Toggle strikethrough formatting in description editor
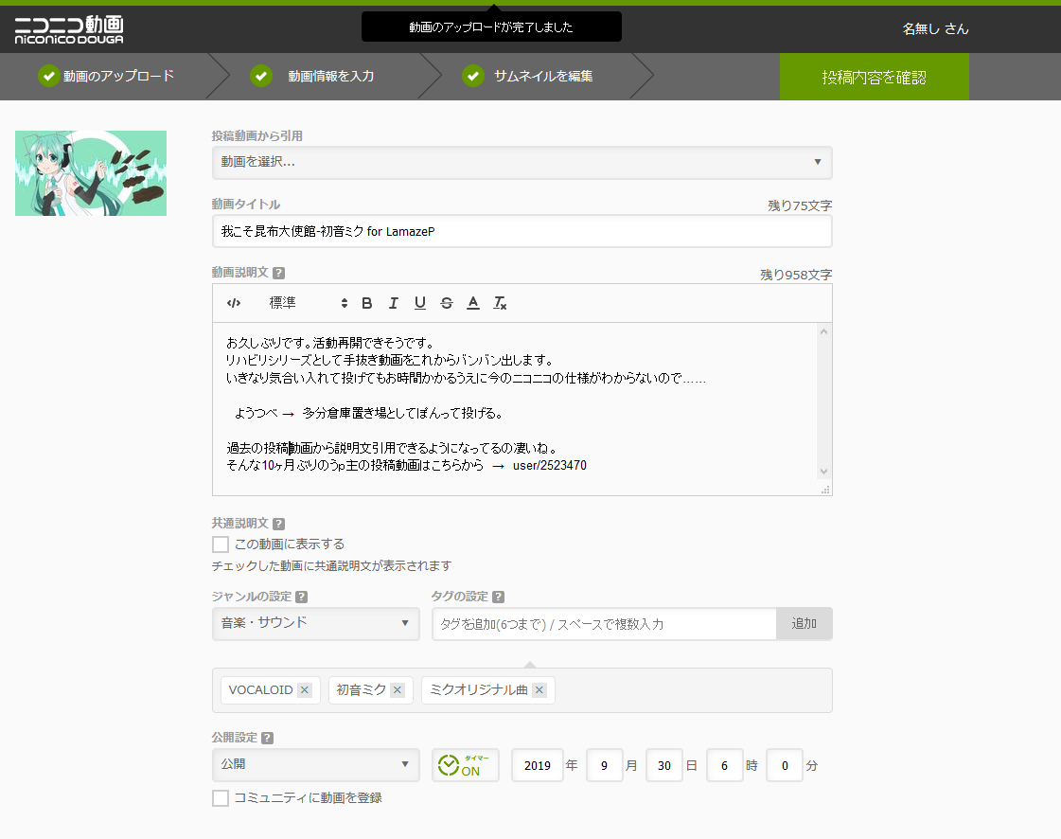 pos(447,303)
